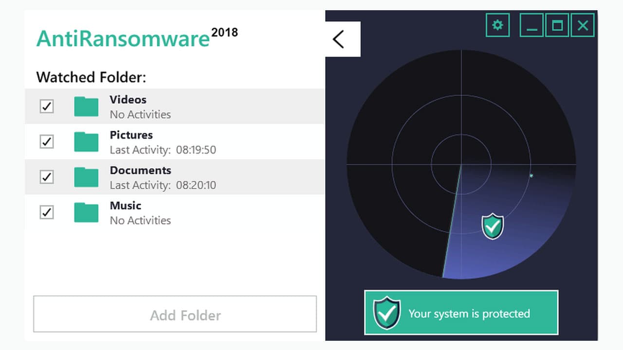The height and width of the screenshot is (350, 623).
Task: Select the Pictures row name
Action: click(x=131, y=135)
